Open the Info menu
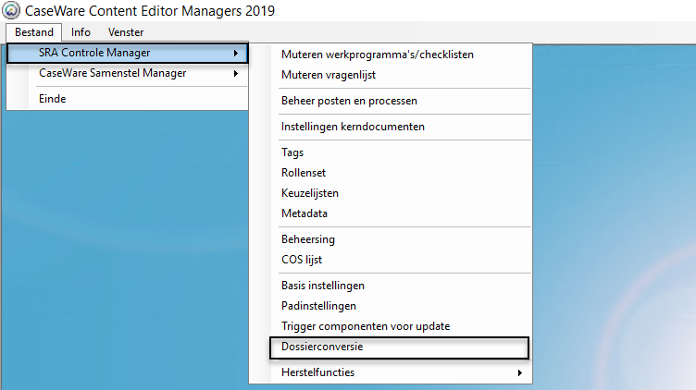This screenshot has width=696, height=390. click(x=81, y=32)
